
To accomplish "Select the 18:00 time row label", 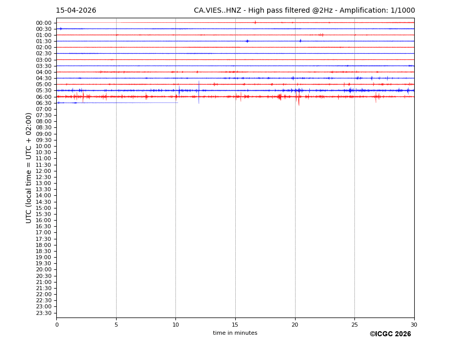I will 44,245.
